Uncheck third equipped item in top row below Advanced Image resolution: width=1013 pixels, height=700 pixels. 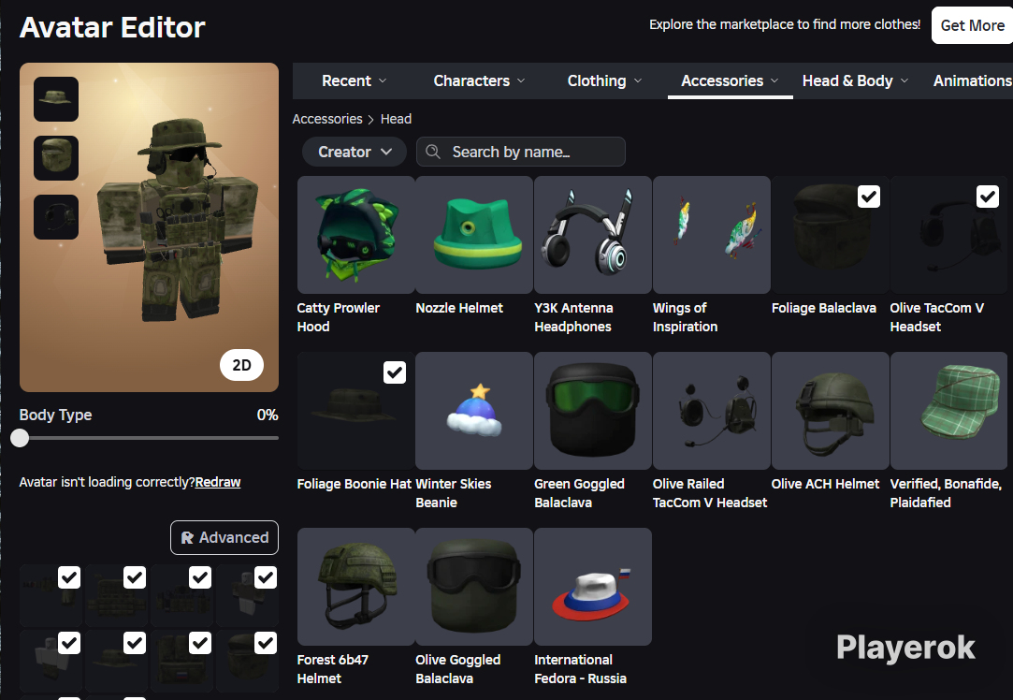coord(200,577)
